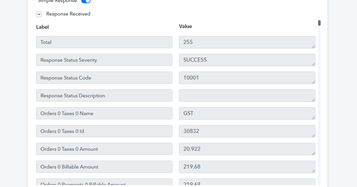
Task: Click the value field showing 30832
Action: coord(247,131)
